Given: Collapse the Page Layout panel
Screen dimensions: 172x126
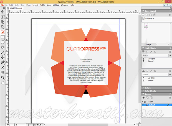Looking at the screenshot, I should point(143,11).
